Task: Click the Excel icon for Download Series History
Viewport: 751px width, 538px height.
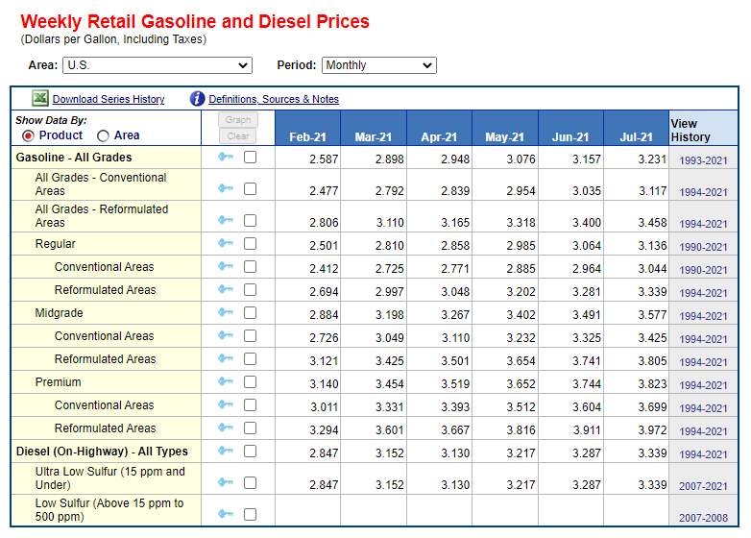Action: (x=39, y=99)
